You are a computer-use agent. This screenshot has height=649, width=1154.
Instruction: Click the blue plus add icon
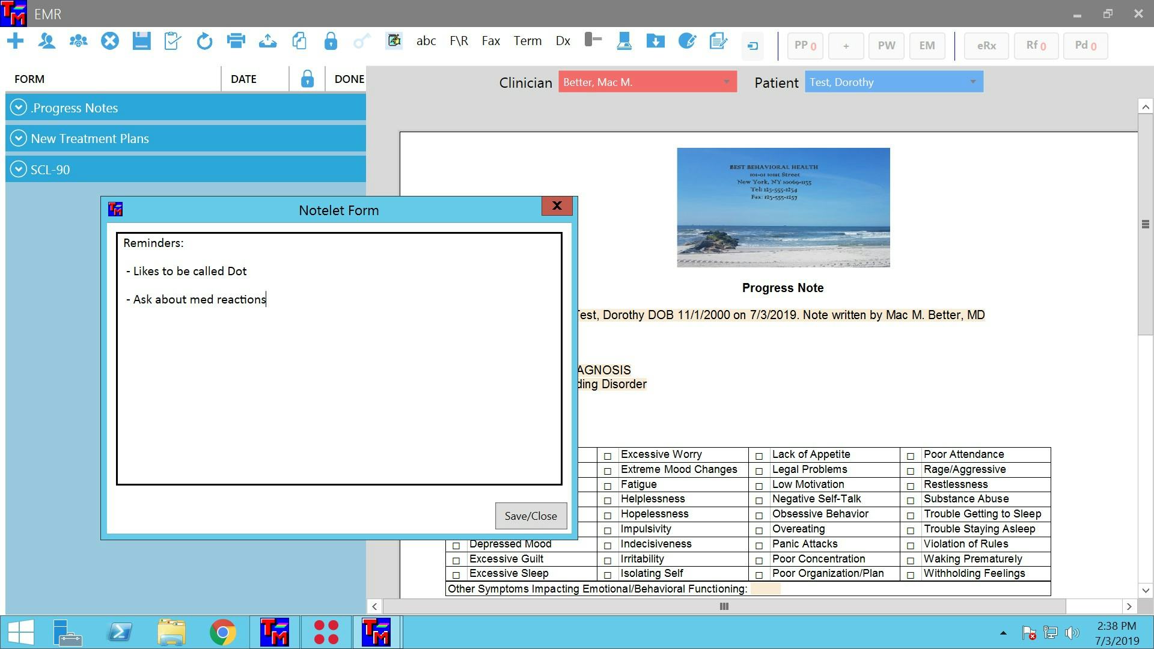(x=16, y=41)
